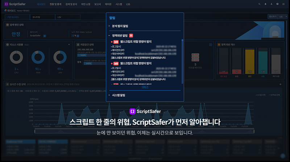The width and height of the screenshot is (290, 162).
Task: Click the JVM donut chart
Action: tap(60, 57)
